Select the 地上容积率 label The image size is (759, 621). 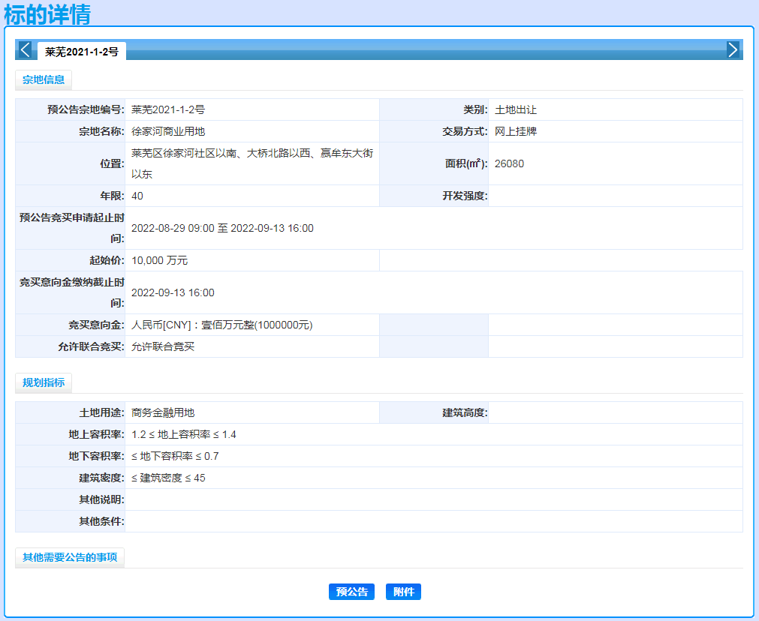(x=96, y=434)
